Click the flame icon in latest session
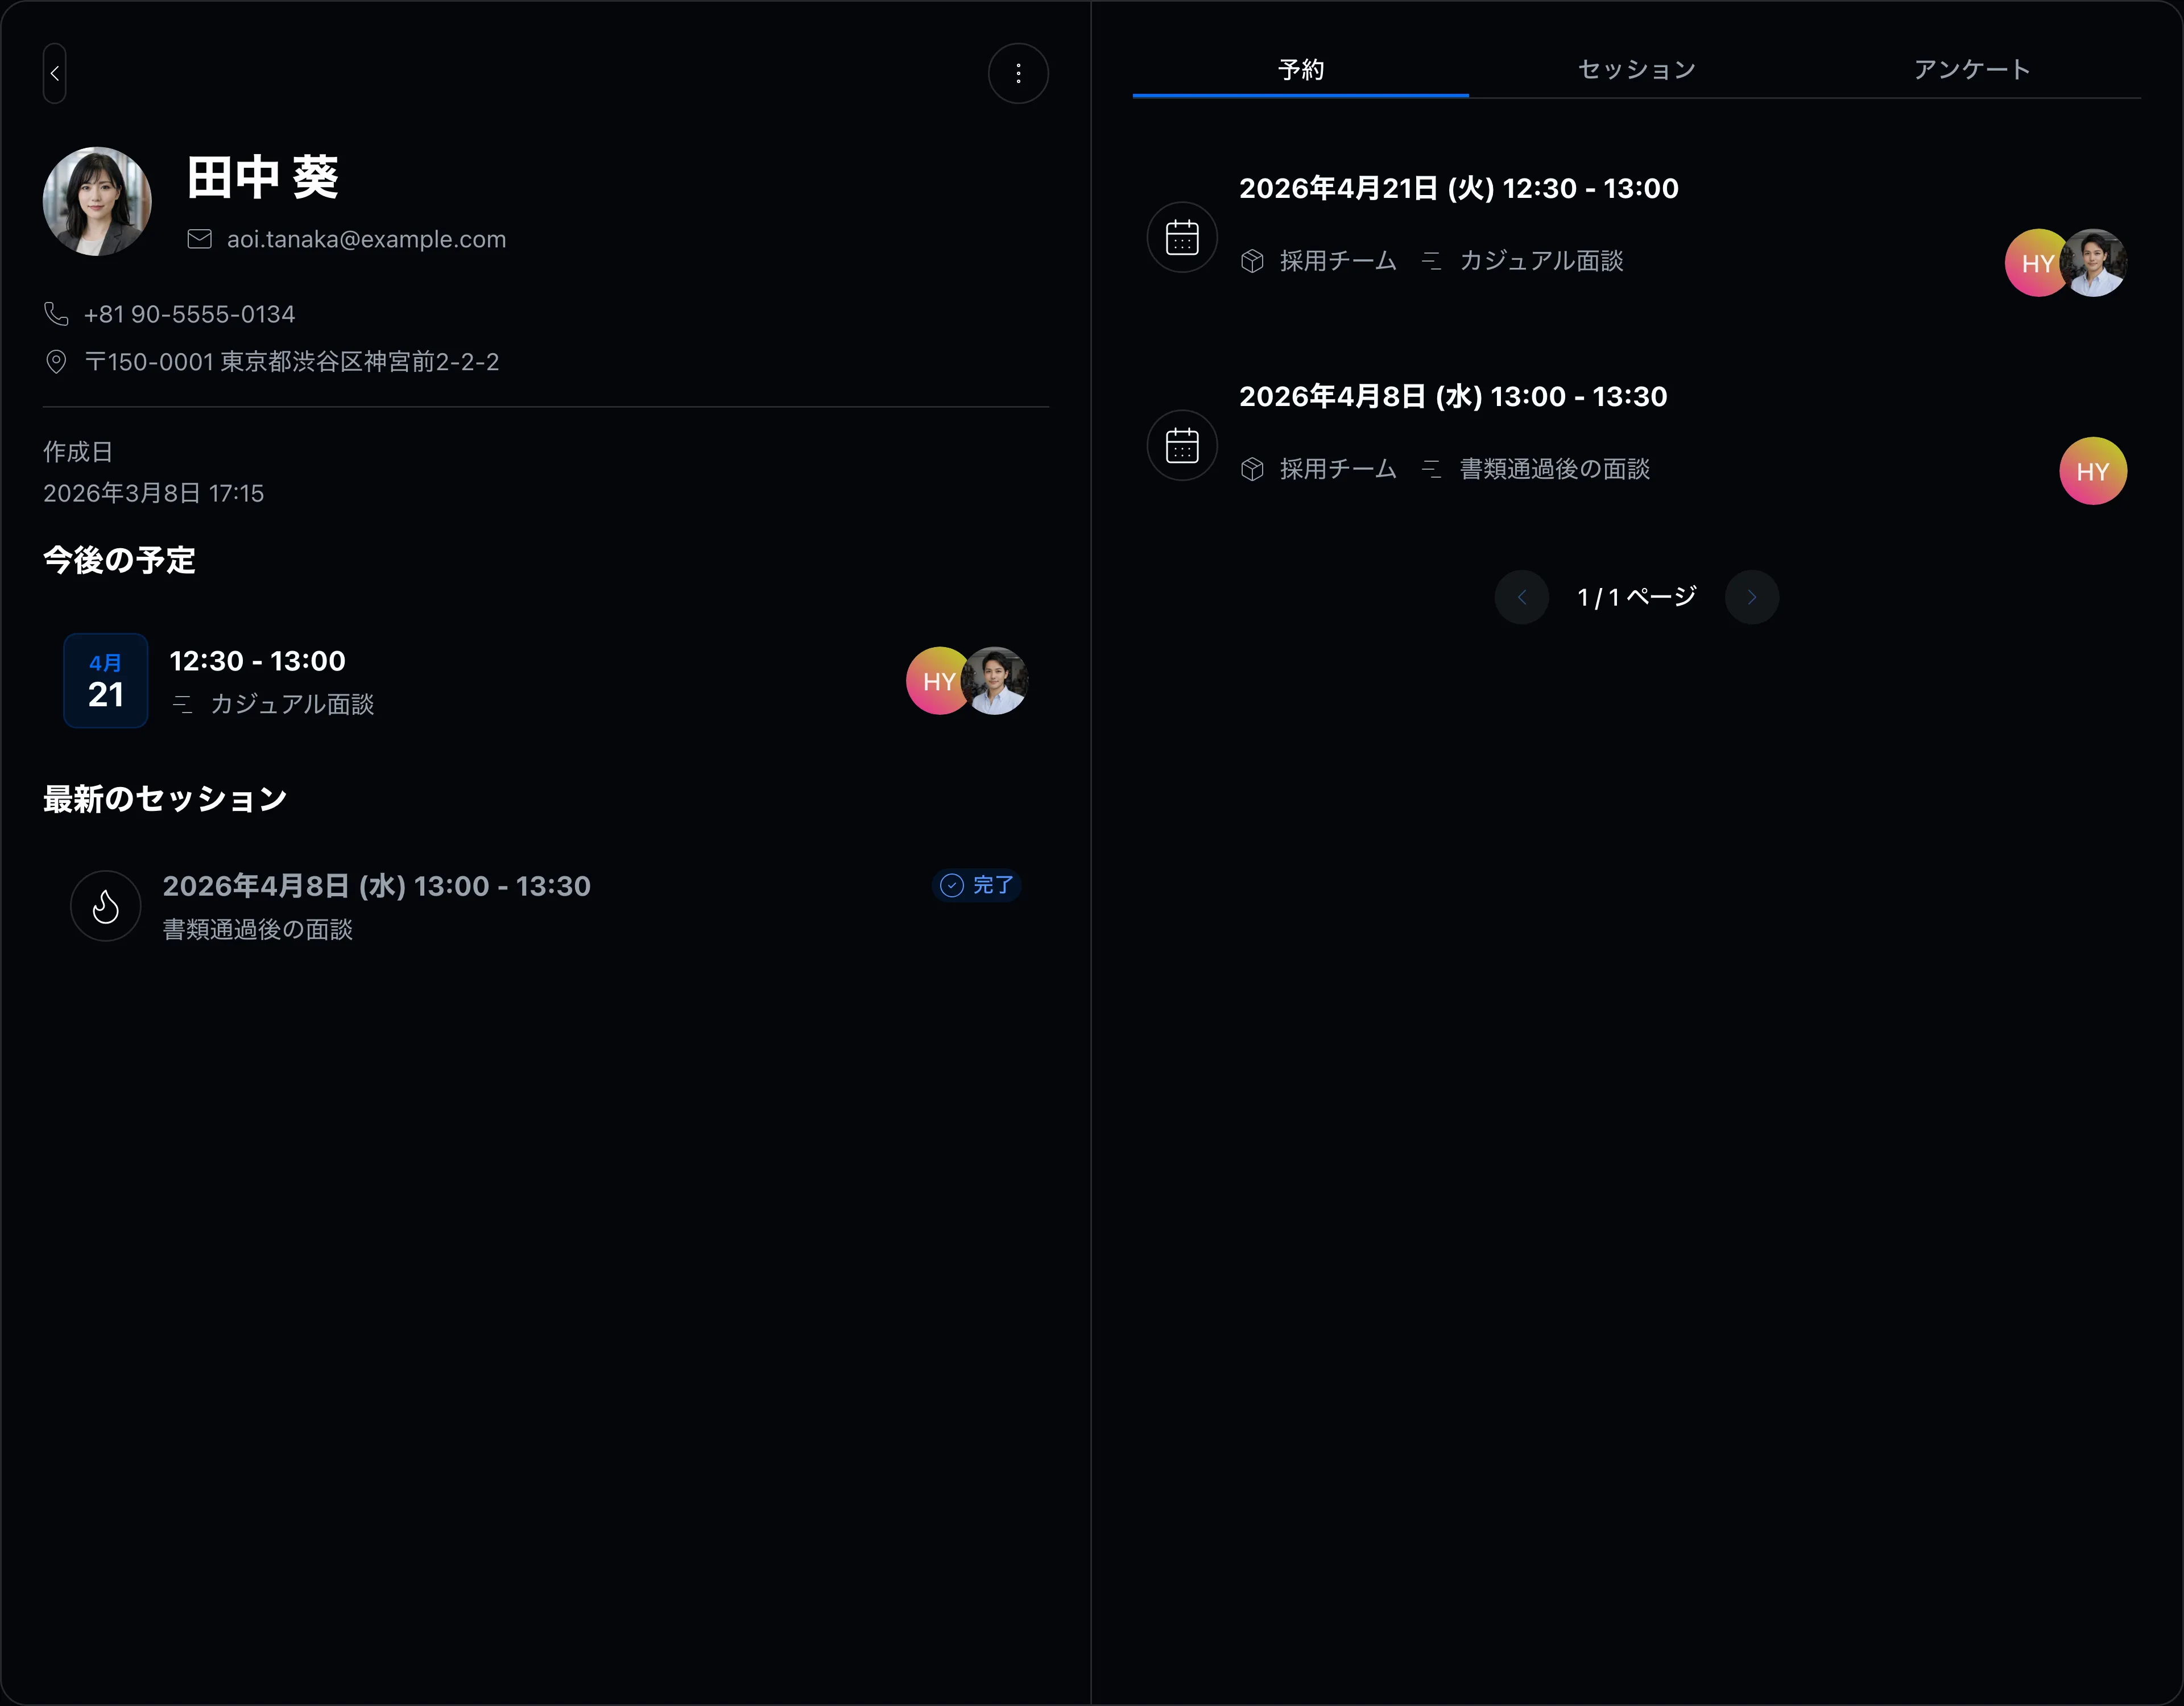The height and width of the screenshot is (1706, 2184). (x=106, y=906)
